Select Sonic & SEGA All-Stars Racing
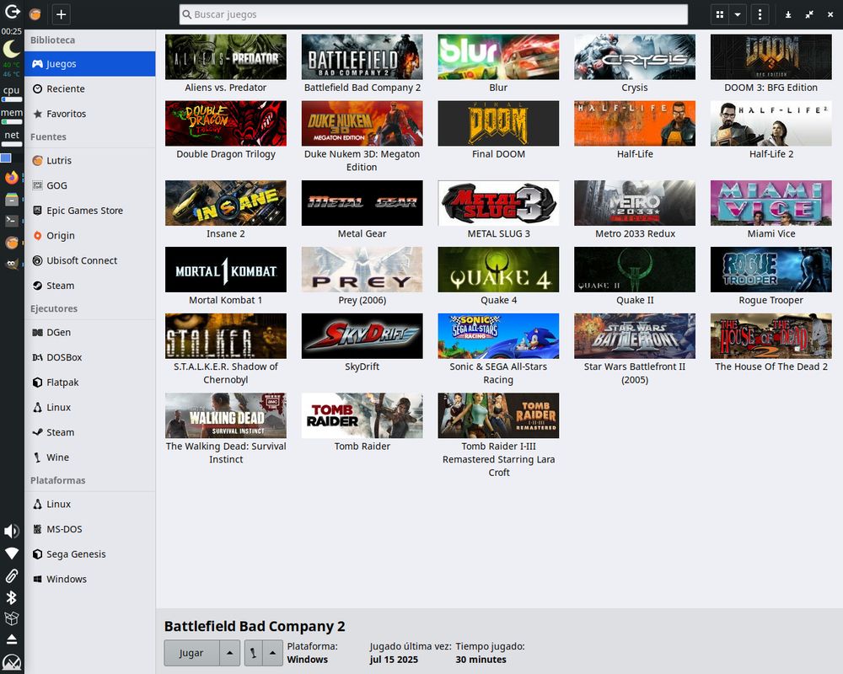The width and height of the screenshot is (843, 674). coord(498,350)
